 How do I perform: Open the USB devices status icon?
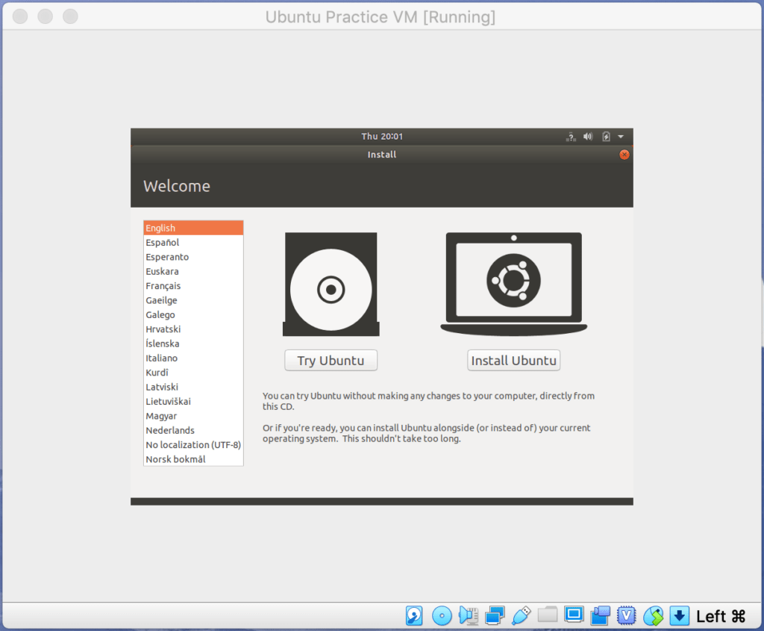pos(521,615)
